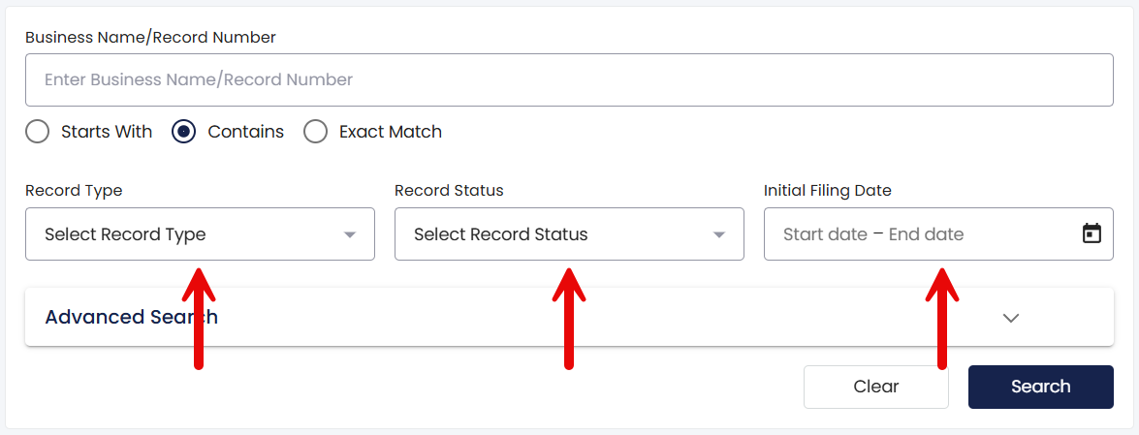The height and width of the screenshot is (435, 1139).
Task: Open the calendar date picker icon
Action: (1092, 233)
